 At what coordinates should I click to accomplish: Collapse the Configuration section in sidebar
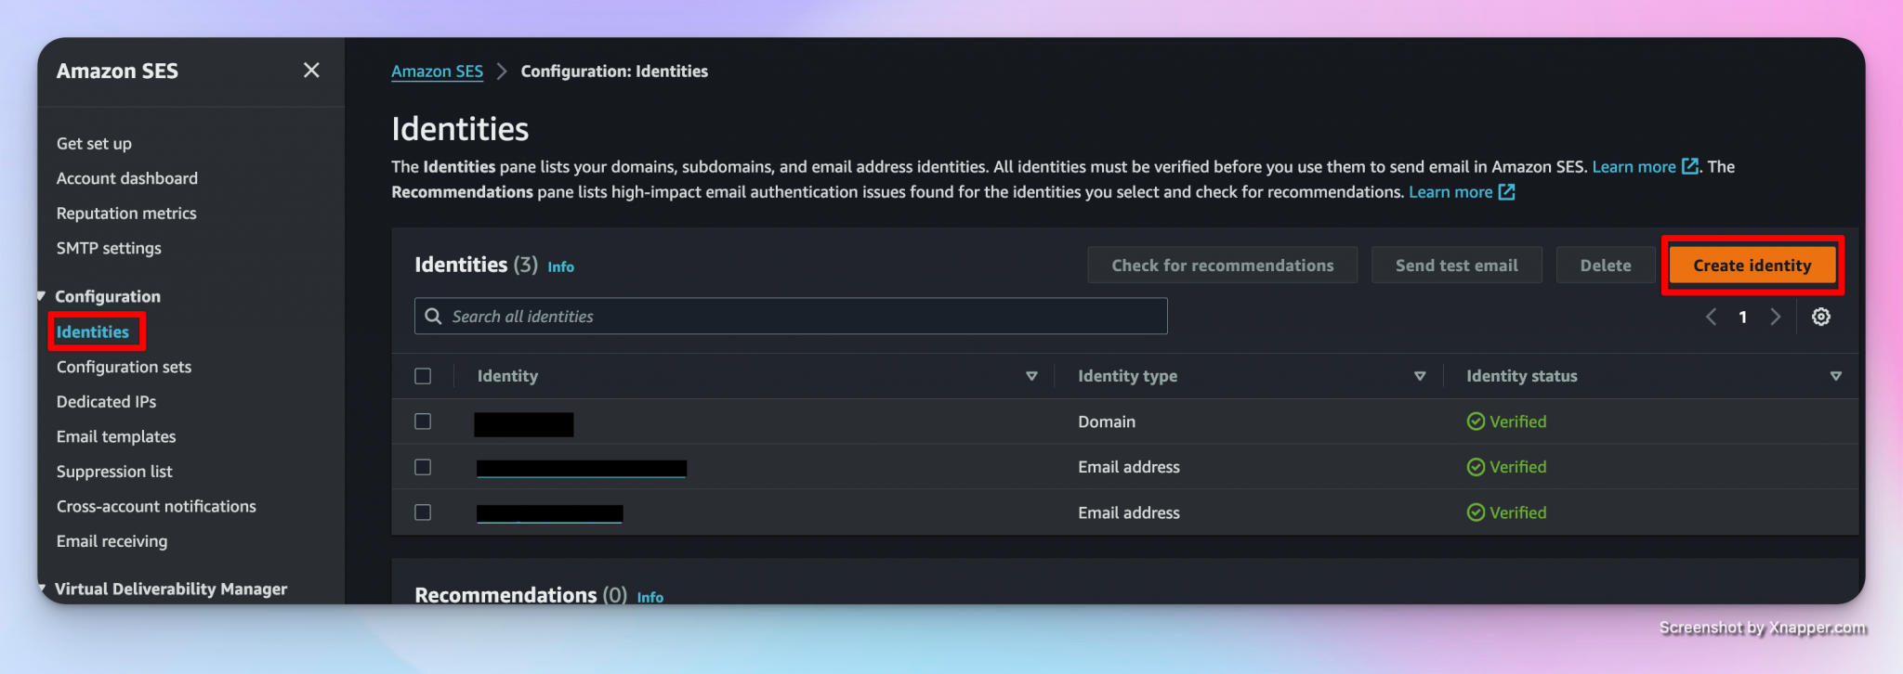(x=42, y=296)
